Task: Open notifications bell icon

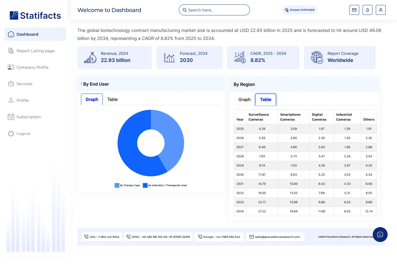Action: click(368, 10)
